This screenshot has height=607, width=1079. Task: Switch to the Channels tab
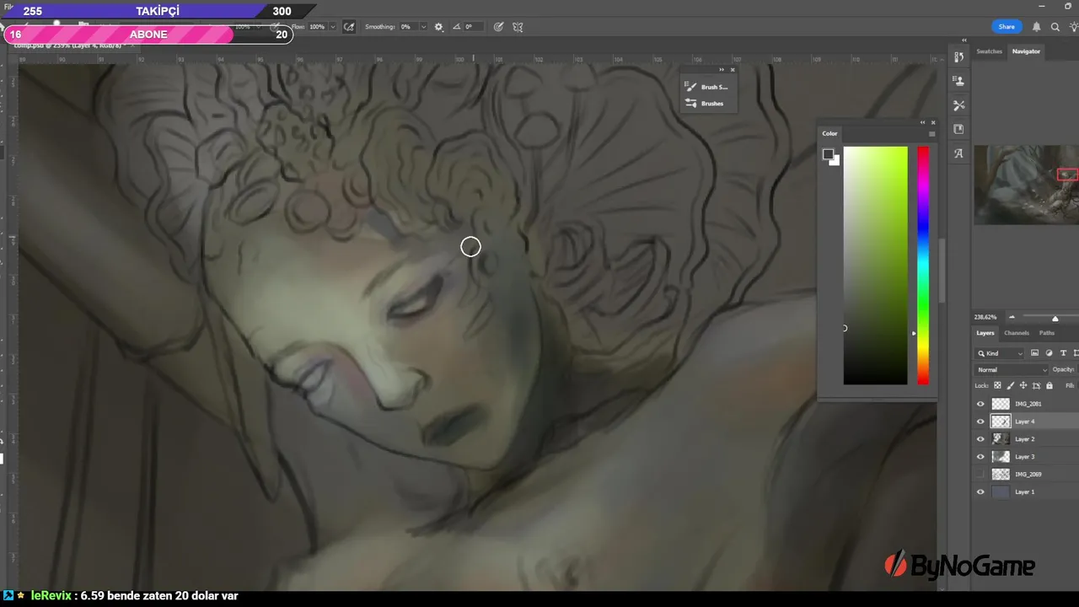coord(1016,333)
